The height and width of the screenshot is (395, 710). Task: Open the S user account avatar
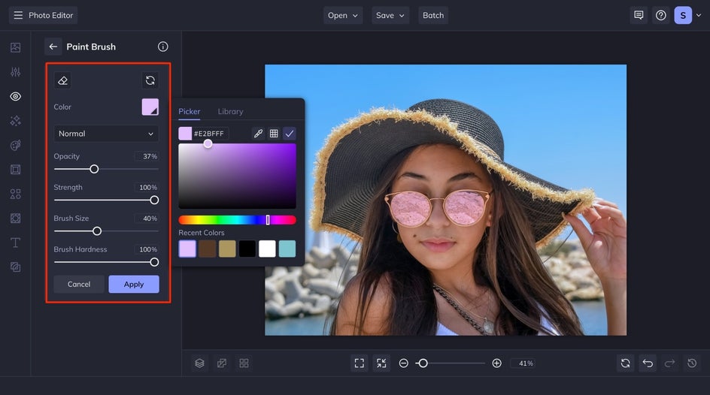click(683, 15)
